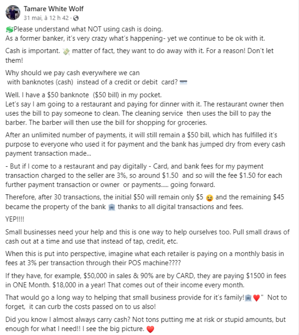Click the weary face emoji after "only $5"
The image size is (299, 335).
coord(209,197)
